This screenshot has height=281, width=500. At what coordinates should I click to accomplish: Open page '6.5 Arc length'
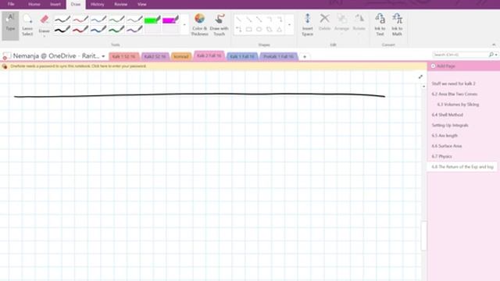coord(445,135)
